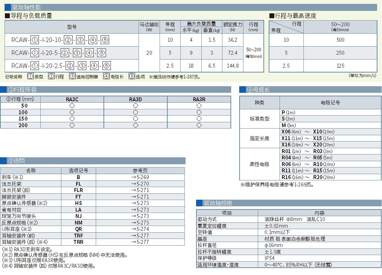The image size is (382, 275).
Task: Click model number RCAW-①-I-20-5-②-③-④-⑤
Action: tap(59, 53)
